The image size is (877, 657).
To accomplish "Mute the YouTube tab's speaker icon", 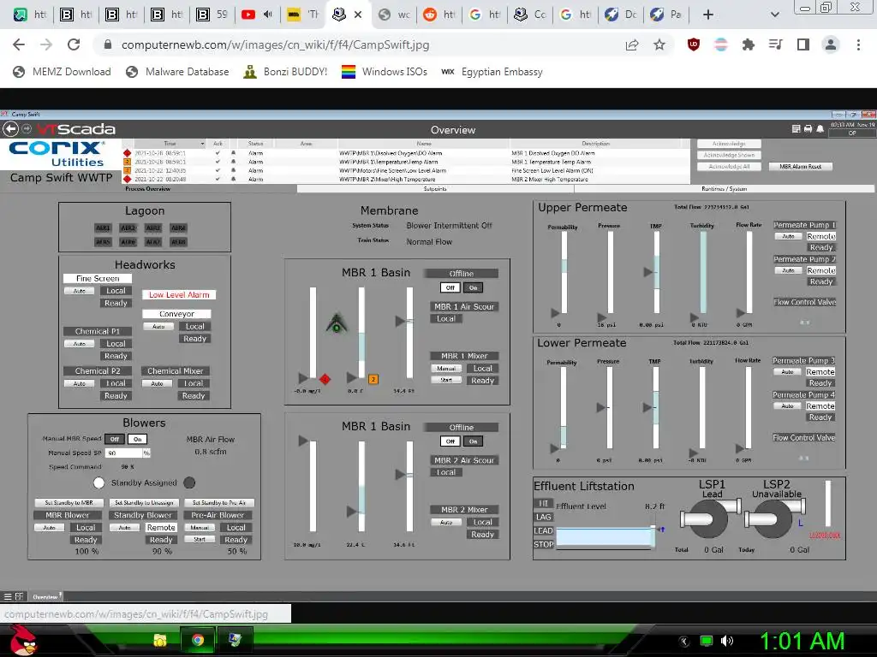I will (x=268, y=15).
